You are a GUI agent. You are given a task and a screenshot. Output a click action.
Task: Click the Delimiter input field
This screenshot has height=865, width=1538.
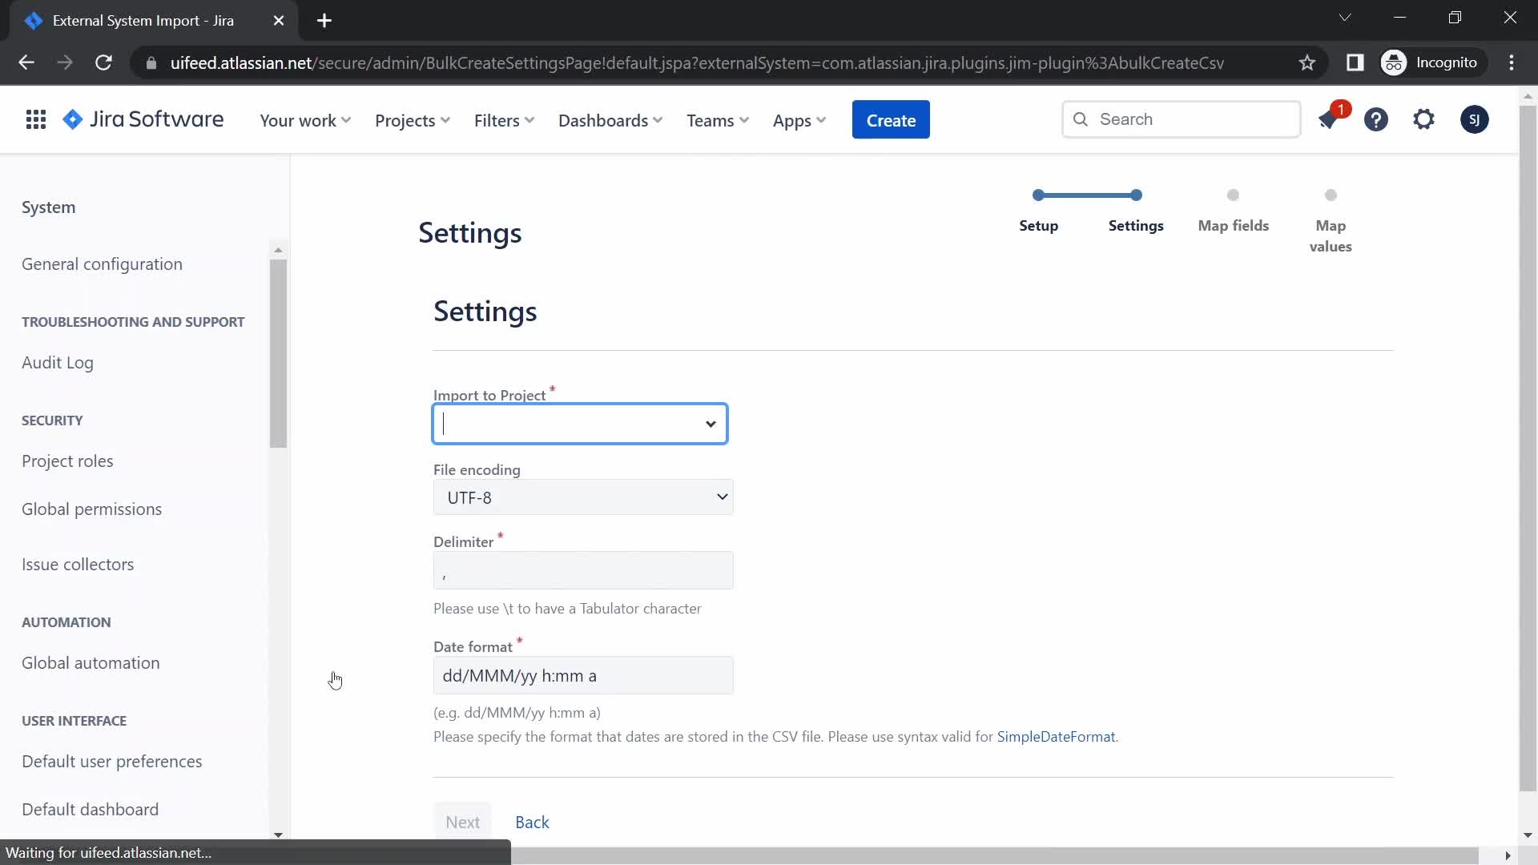click(584, 570)
